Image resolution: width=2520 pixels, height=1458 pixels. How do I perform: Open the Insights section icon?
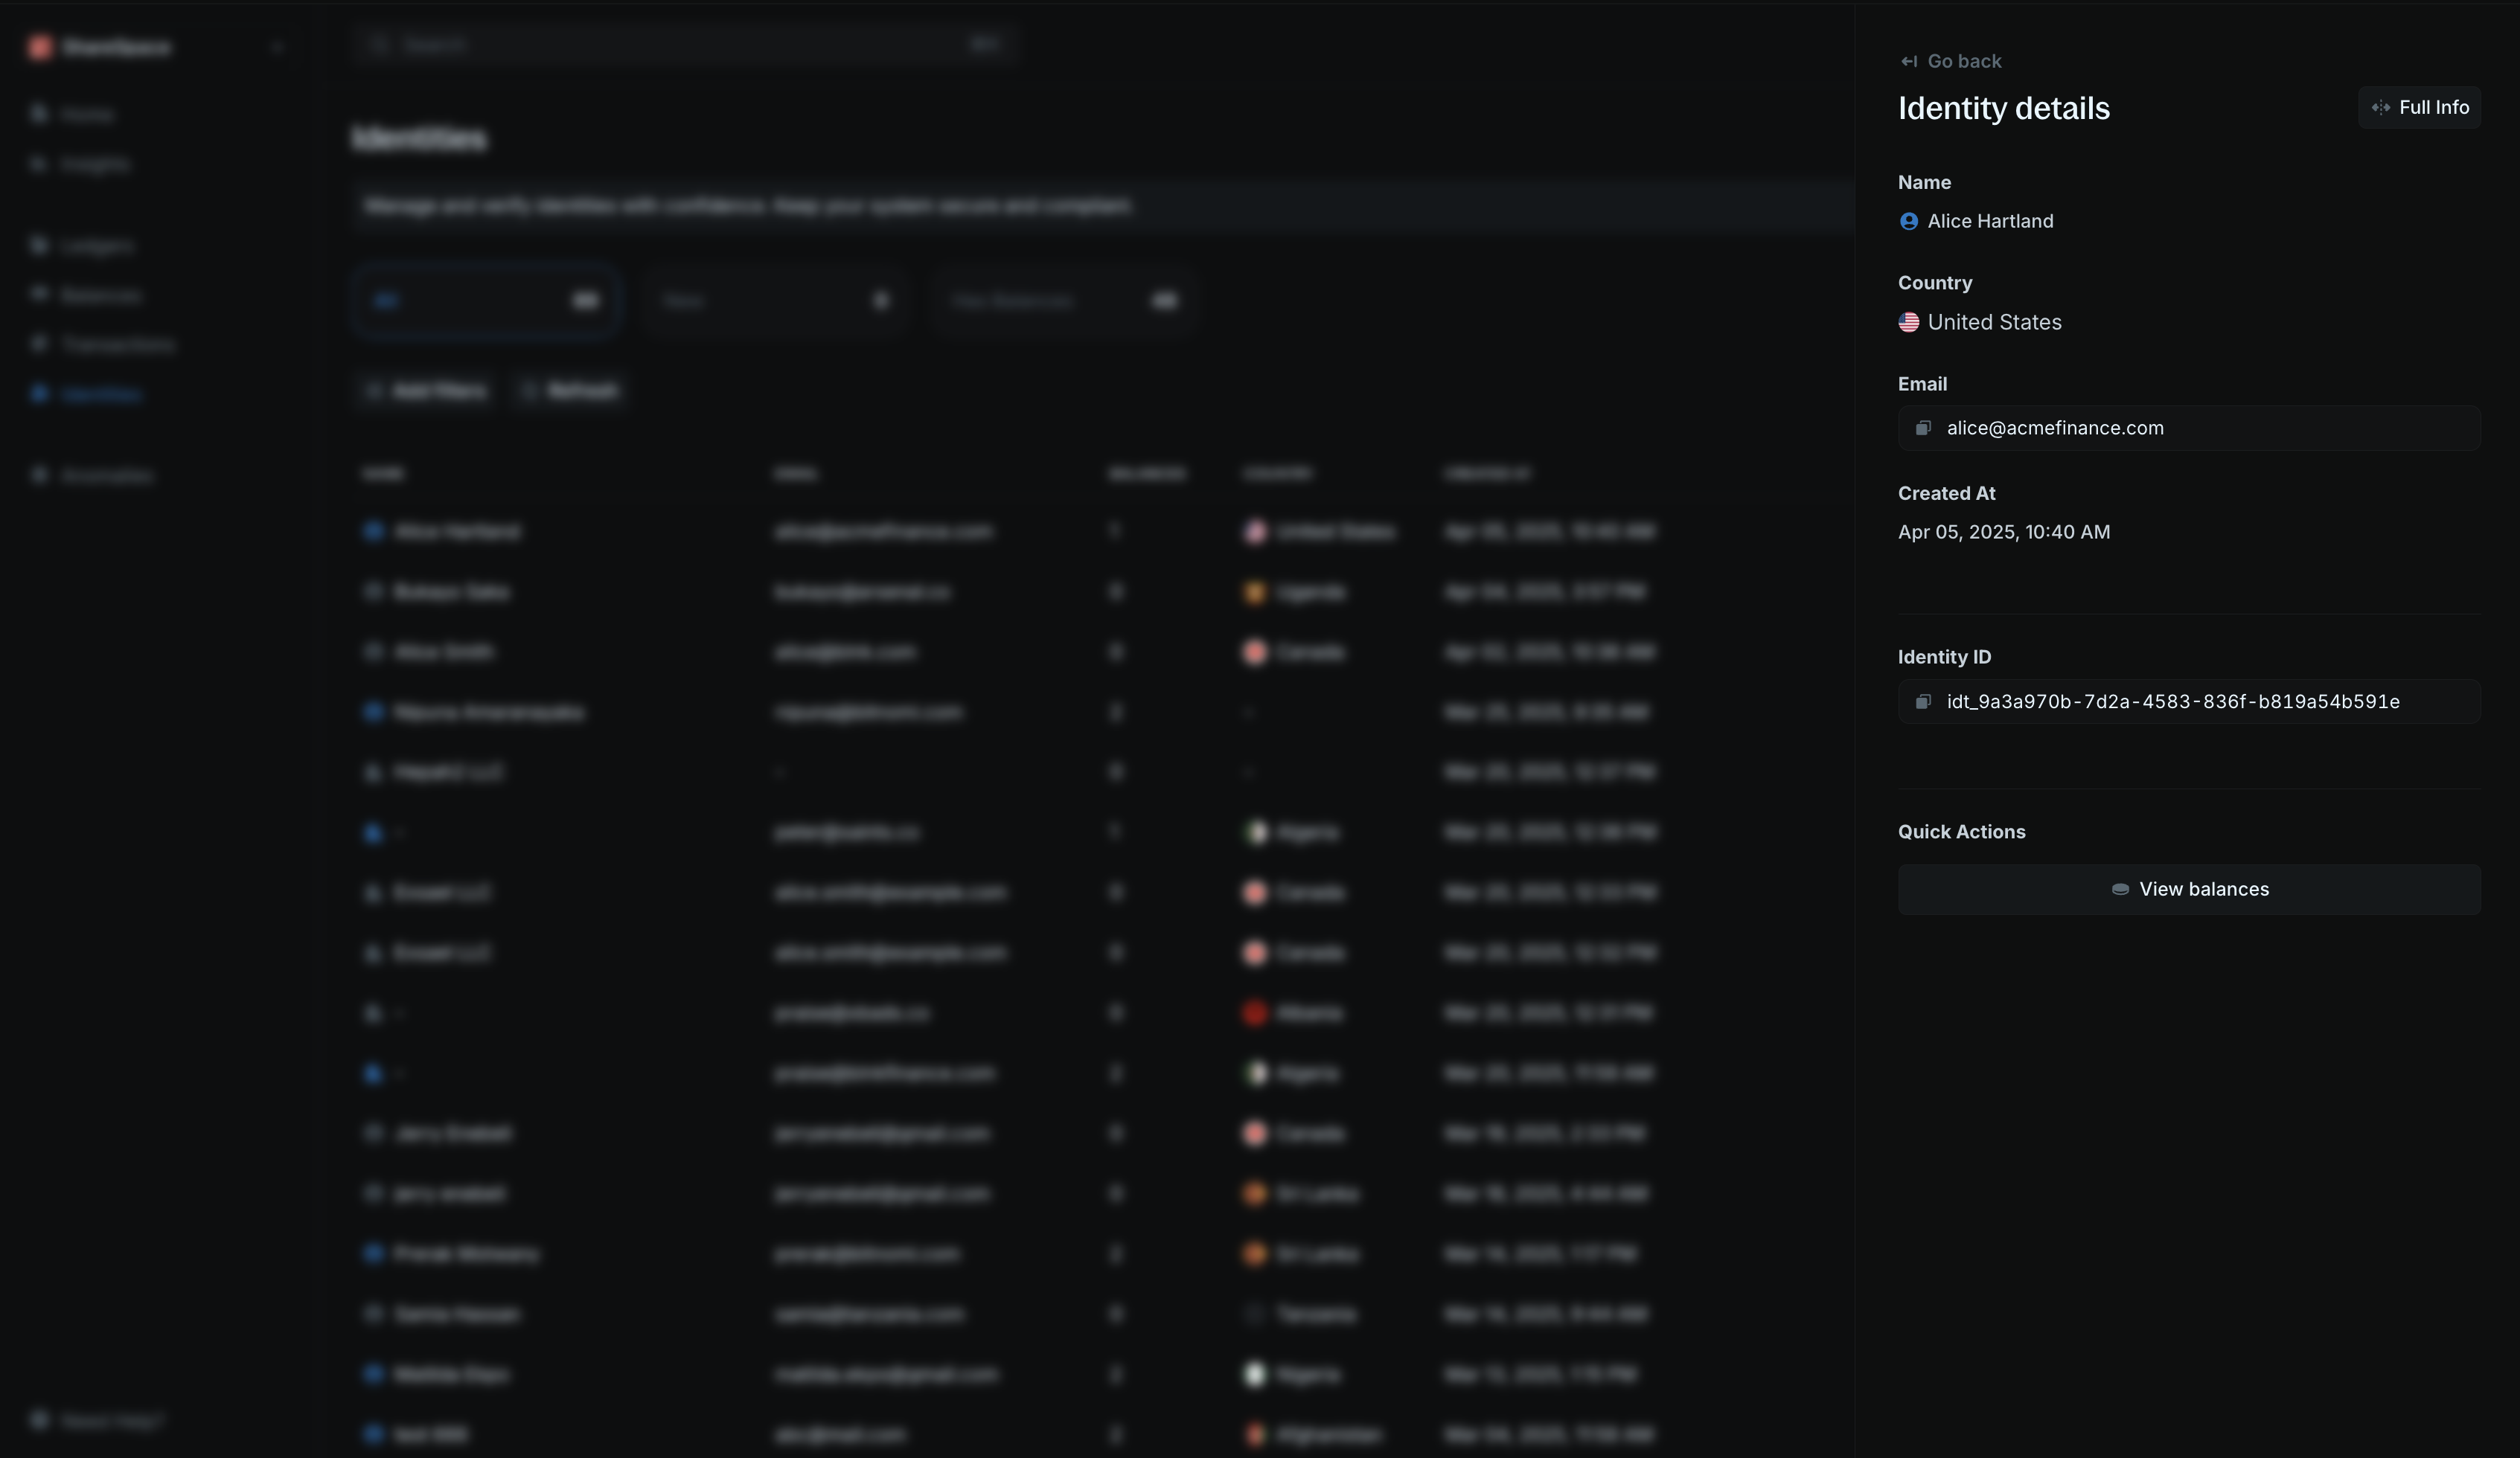[38, 163]
